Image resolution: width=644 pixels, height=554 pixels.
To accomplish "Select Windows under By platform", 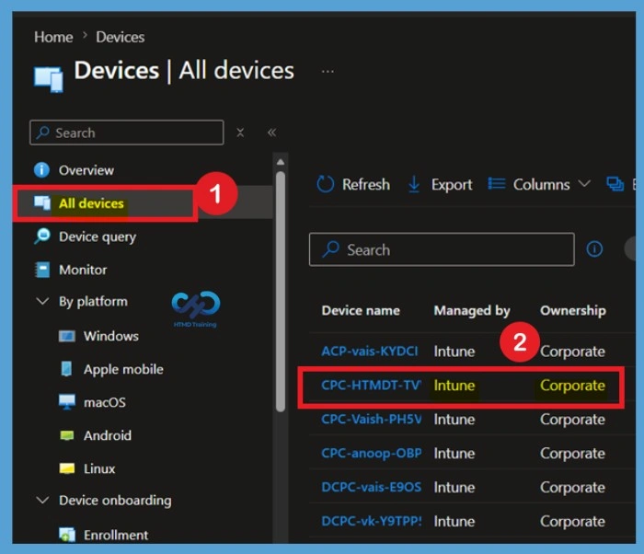I will [x=111, y=336].
